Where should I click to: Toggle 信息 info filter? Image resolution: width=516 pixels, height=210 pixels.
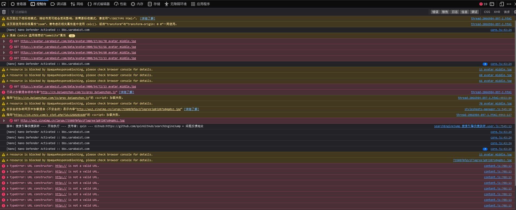(465, 12)
